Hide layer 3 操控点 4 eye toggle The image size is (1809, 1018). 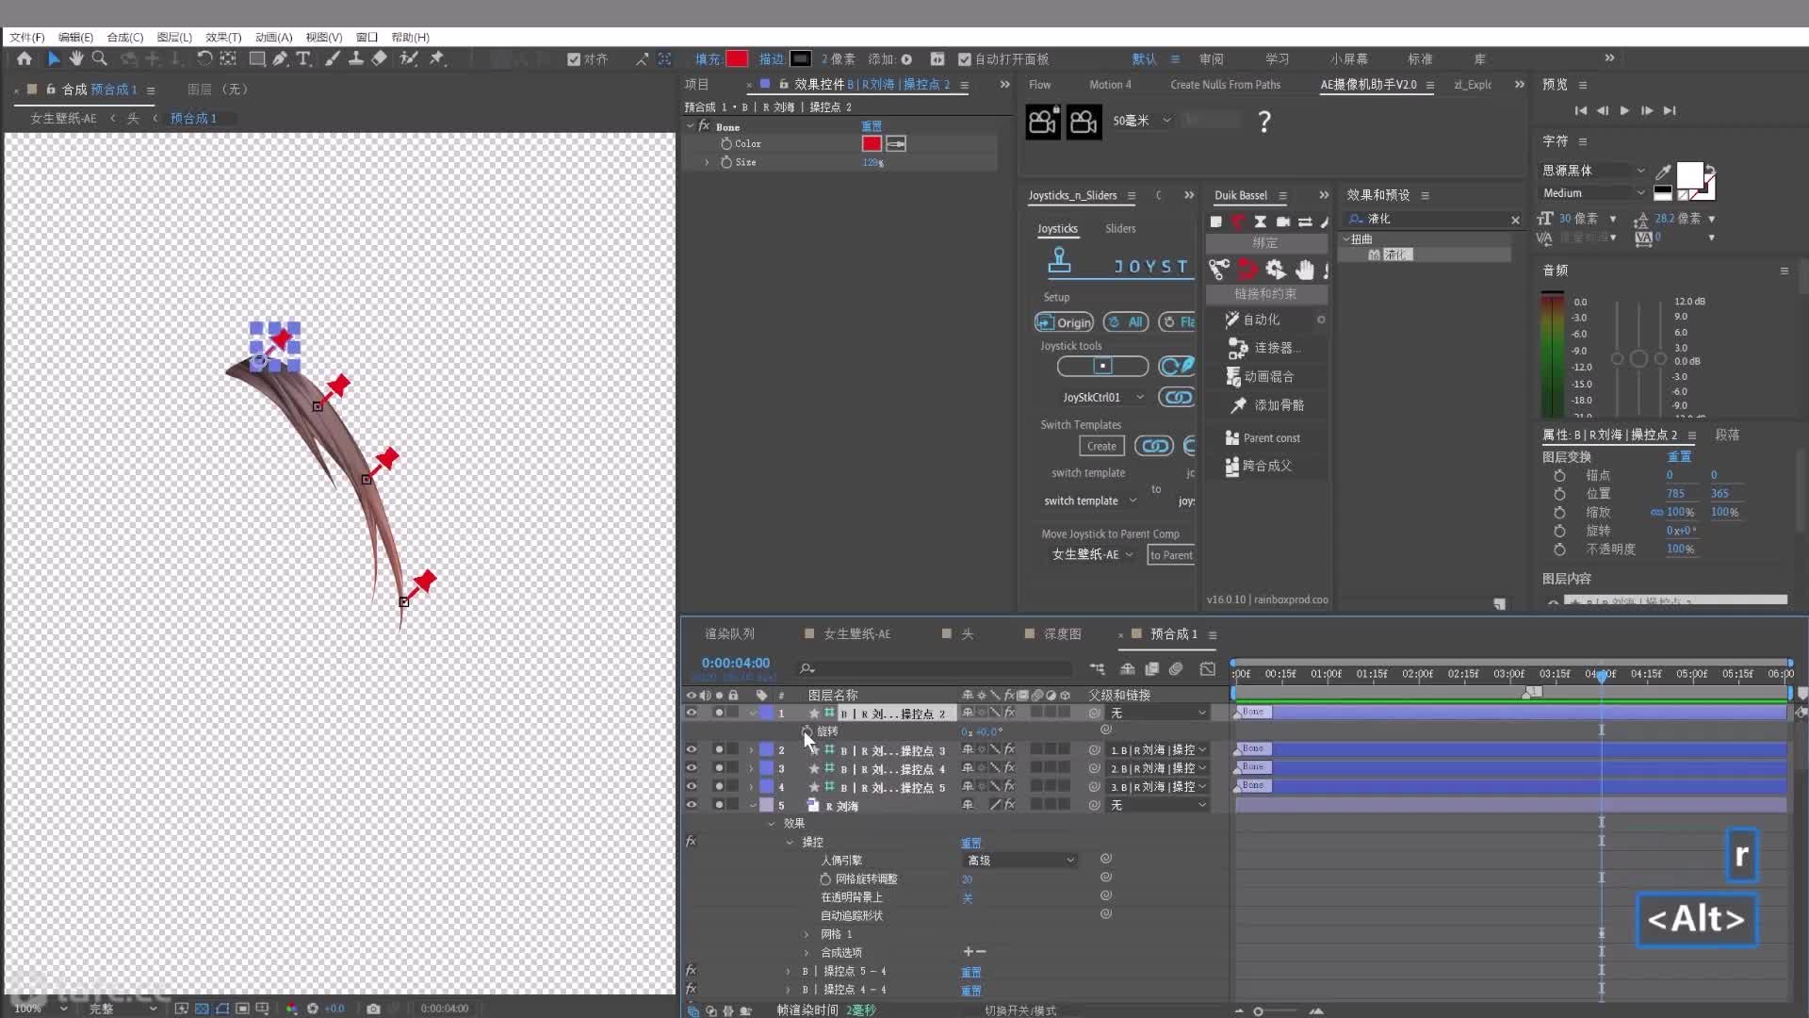[x=692, y=768]
